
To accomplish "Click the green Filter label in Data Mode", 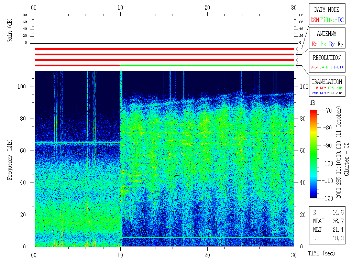I will click(328, 20).
